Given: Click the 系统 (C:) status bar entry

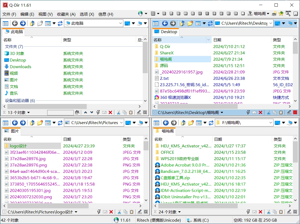Looking at the screenshot, I should click(x=197, y=220).
